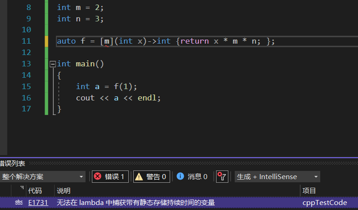358x210 pixels.
Task: Toggle the 消息 0 messages filter
Action: 192,177
